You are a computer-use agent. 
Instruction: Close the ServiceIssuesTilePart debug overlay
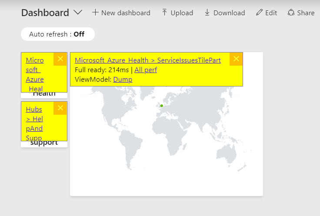236,59
